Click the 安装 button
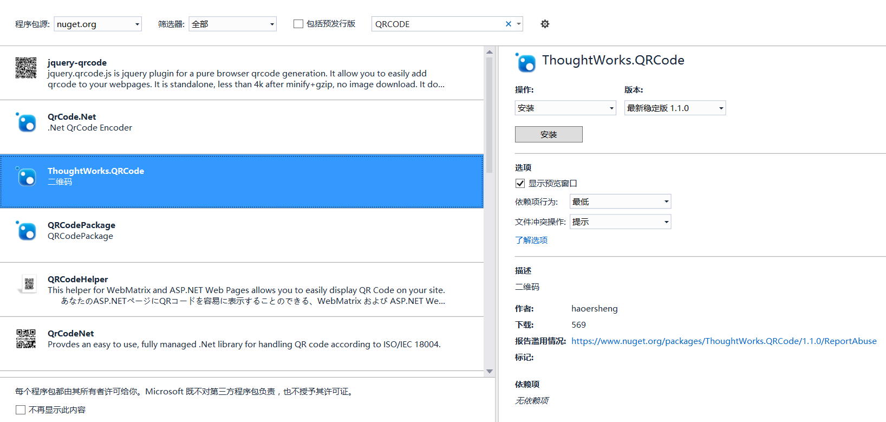Image resolution: width=886 pixels, height=422 pixels. 549,134
